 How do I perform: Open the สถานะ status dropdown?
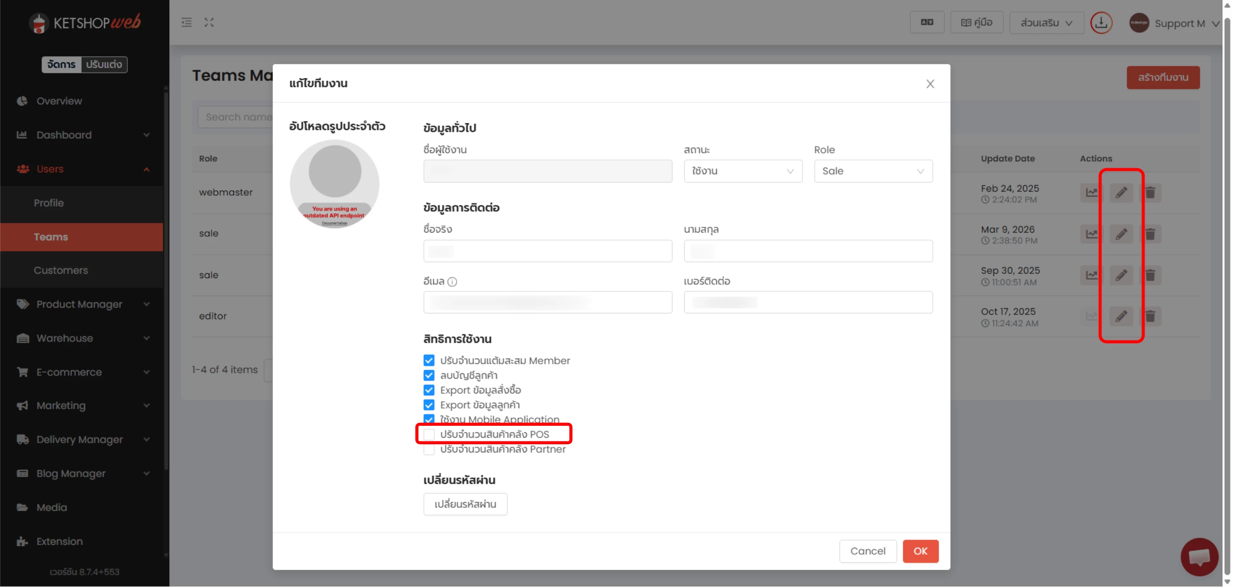pyautogui.click(x=742, y=171)
